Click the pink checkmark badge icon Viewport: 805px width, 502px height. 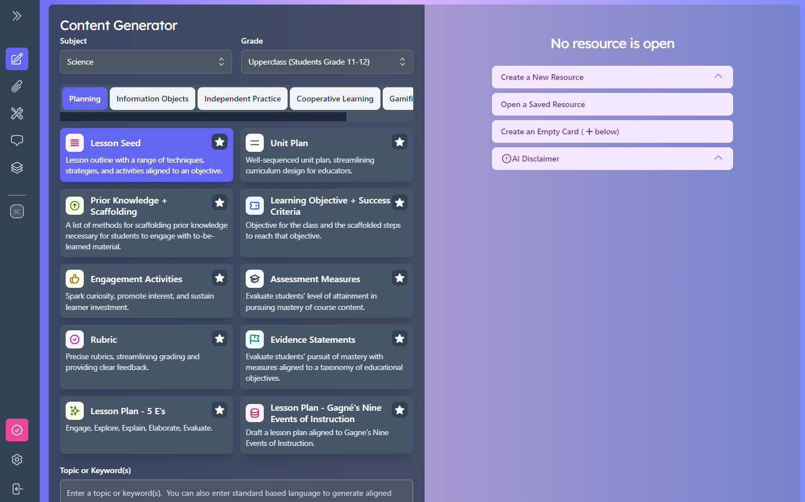pos(17,430)
